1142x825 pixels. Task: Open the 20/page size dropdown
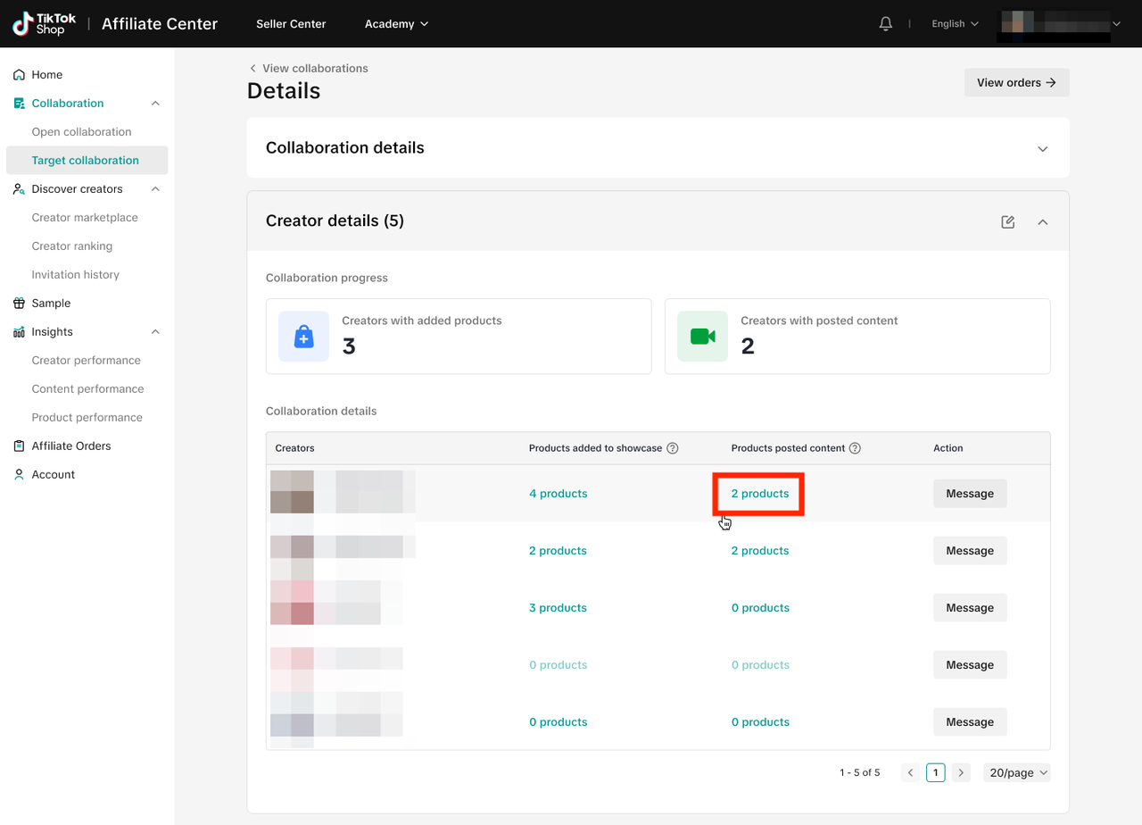(x=1016, y=772)
